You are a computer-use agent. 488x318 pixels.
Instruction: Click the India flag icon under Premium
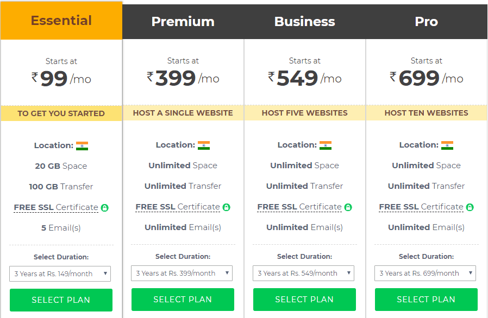(x=204, y=145)
